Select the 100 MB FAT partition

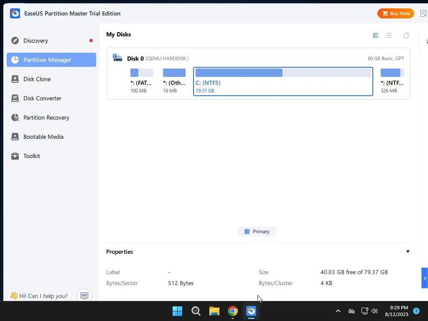click(x=141, y=81)
